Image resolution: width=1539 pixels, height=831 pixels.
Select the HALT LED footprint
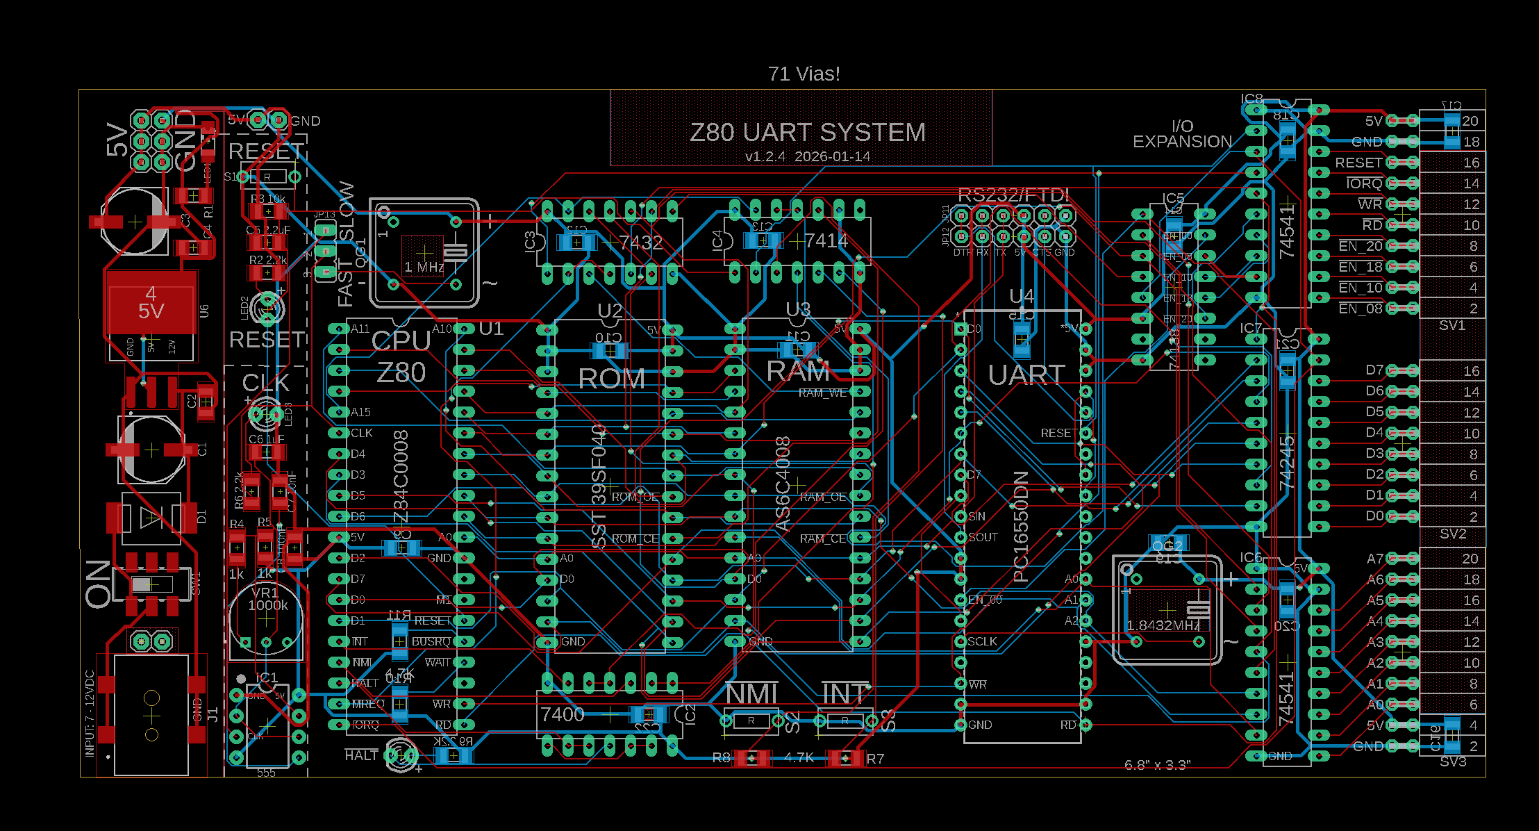tap(401, 755)
